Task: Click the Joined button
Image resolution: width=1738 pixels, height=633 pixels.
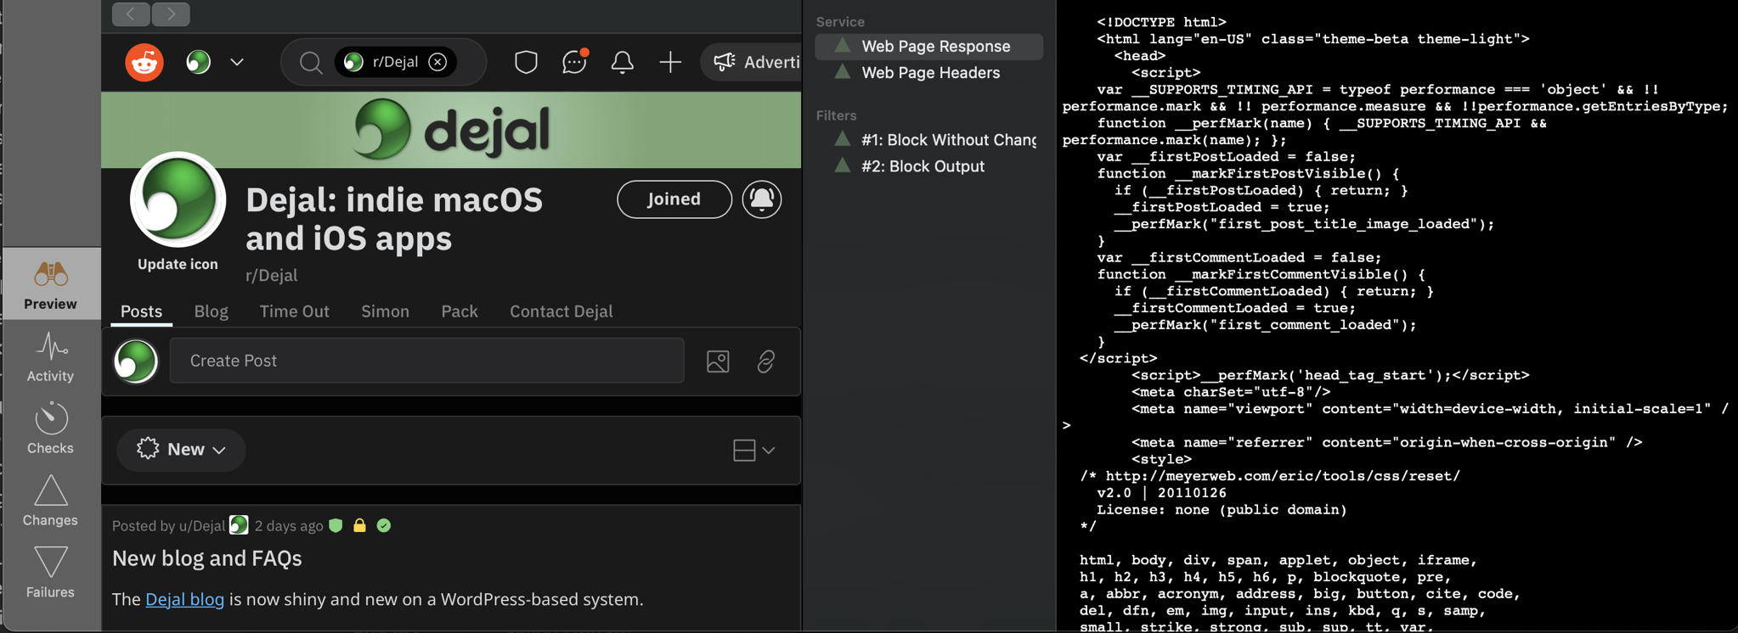Action: coord(674,199)
